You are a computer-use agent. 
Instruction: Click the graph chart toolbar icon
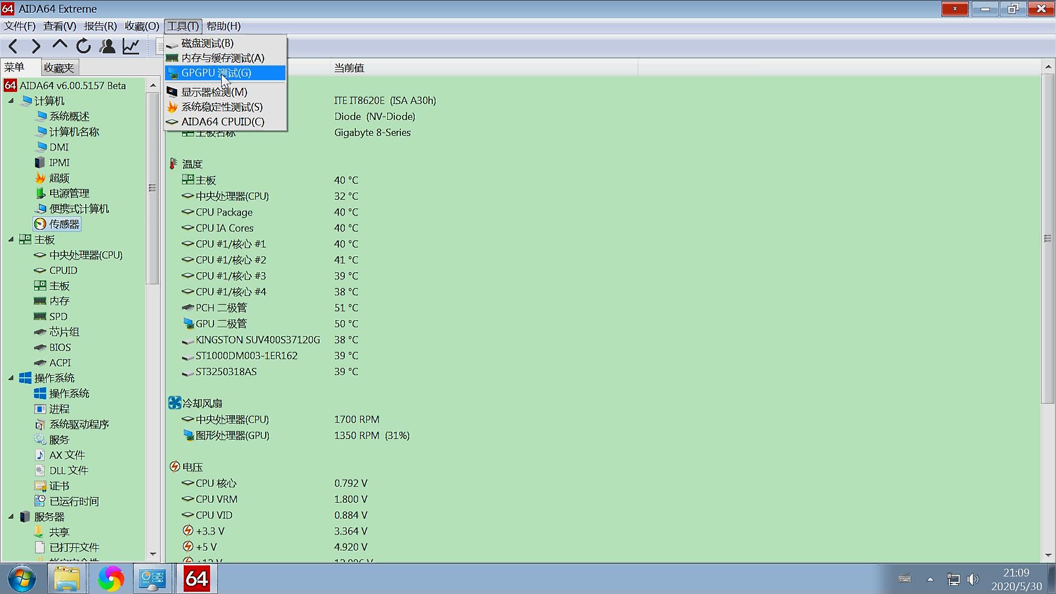pyautogui.click(x=131, y=47)
